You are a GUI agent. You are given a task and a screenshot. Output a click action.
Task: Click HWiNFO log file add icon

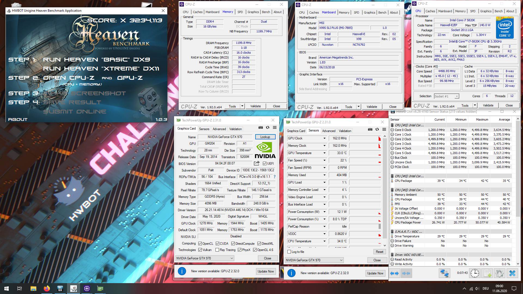[x=487, y=273]
